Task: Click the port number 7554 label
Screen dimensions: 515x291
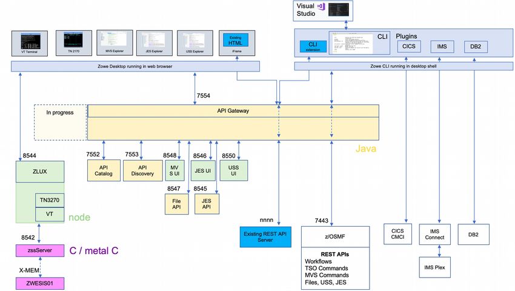Action: (204, 96)
